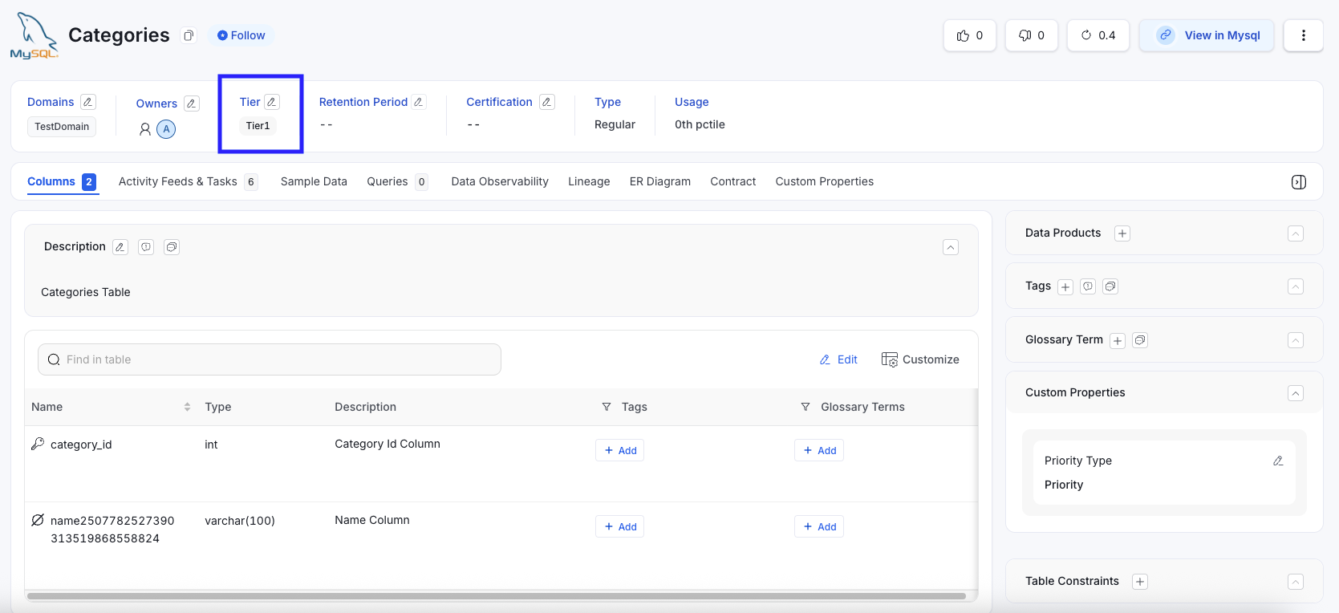Add Table Constraints plus icon
Screen dimensions: 1339x613
tap(1140, 582)
